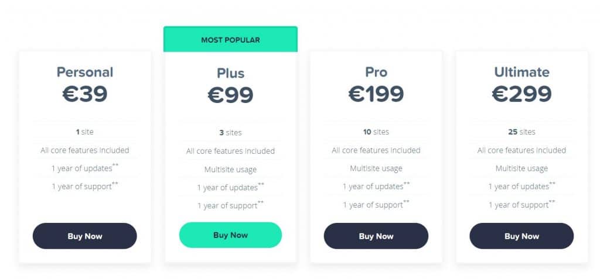Click the Pro plan heading
This screenshot has height=279, width=600.
coord(376,72)
